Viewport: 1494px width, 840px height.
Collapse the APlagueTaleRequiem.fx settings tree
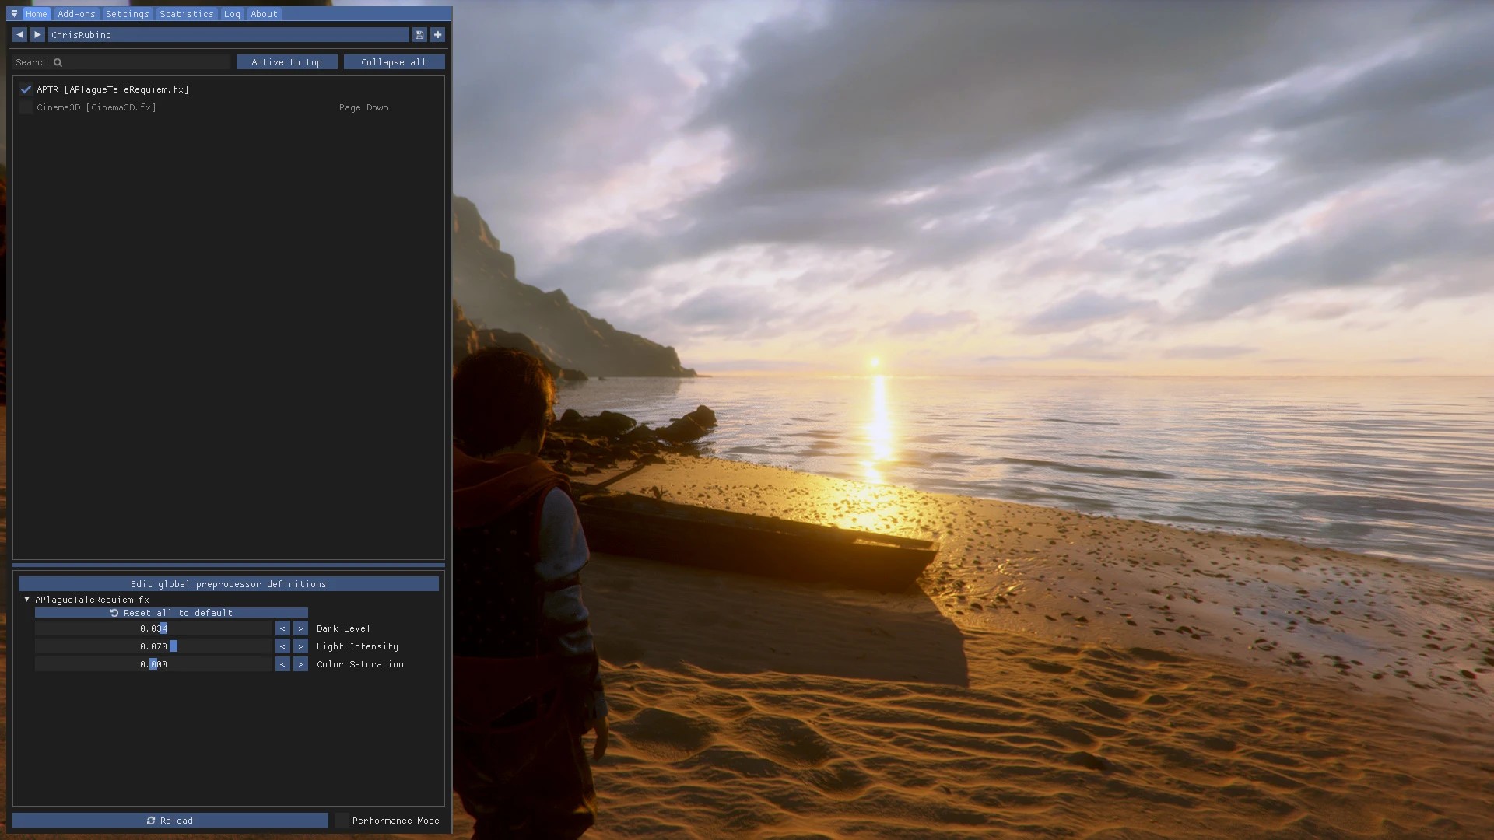27,600
